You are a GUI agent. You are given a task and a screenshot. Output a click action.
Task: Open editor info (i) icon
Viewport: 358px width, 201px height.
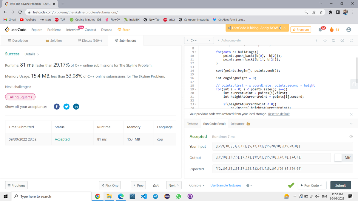click(x=316, y=40)
